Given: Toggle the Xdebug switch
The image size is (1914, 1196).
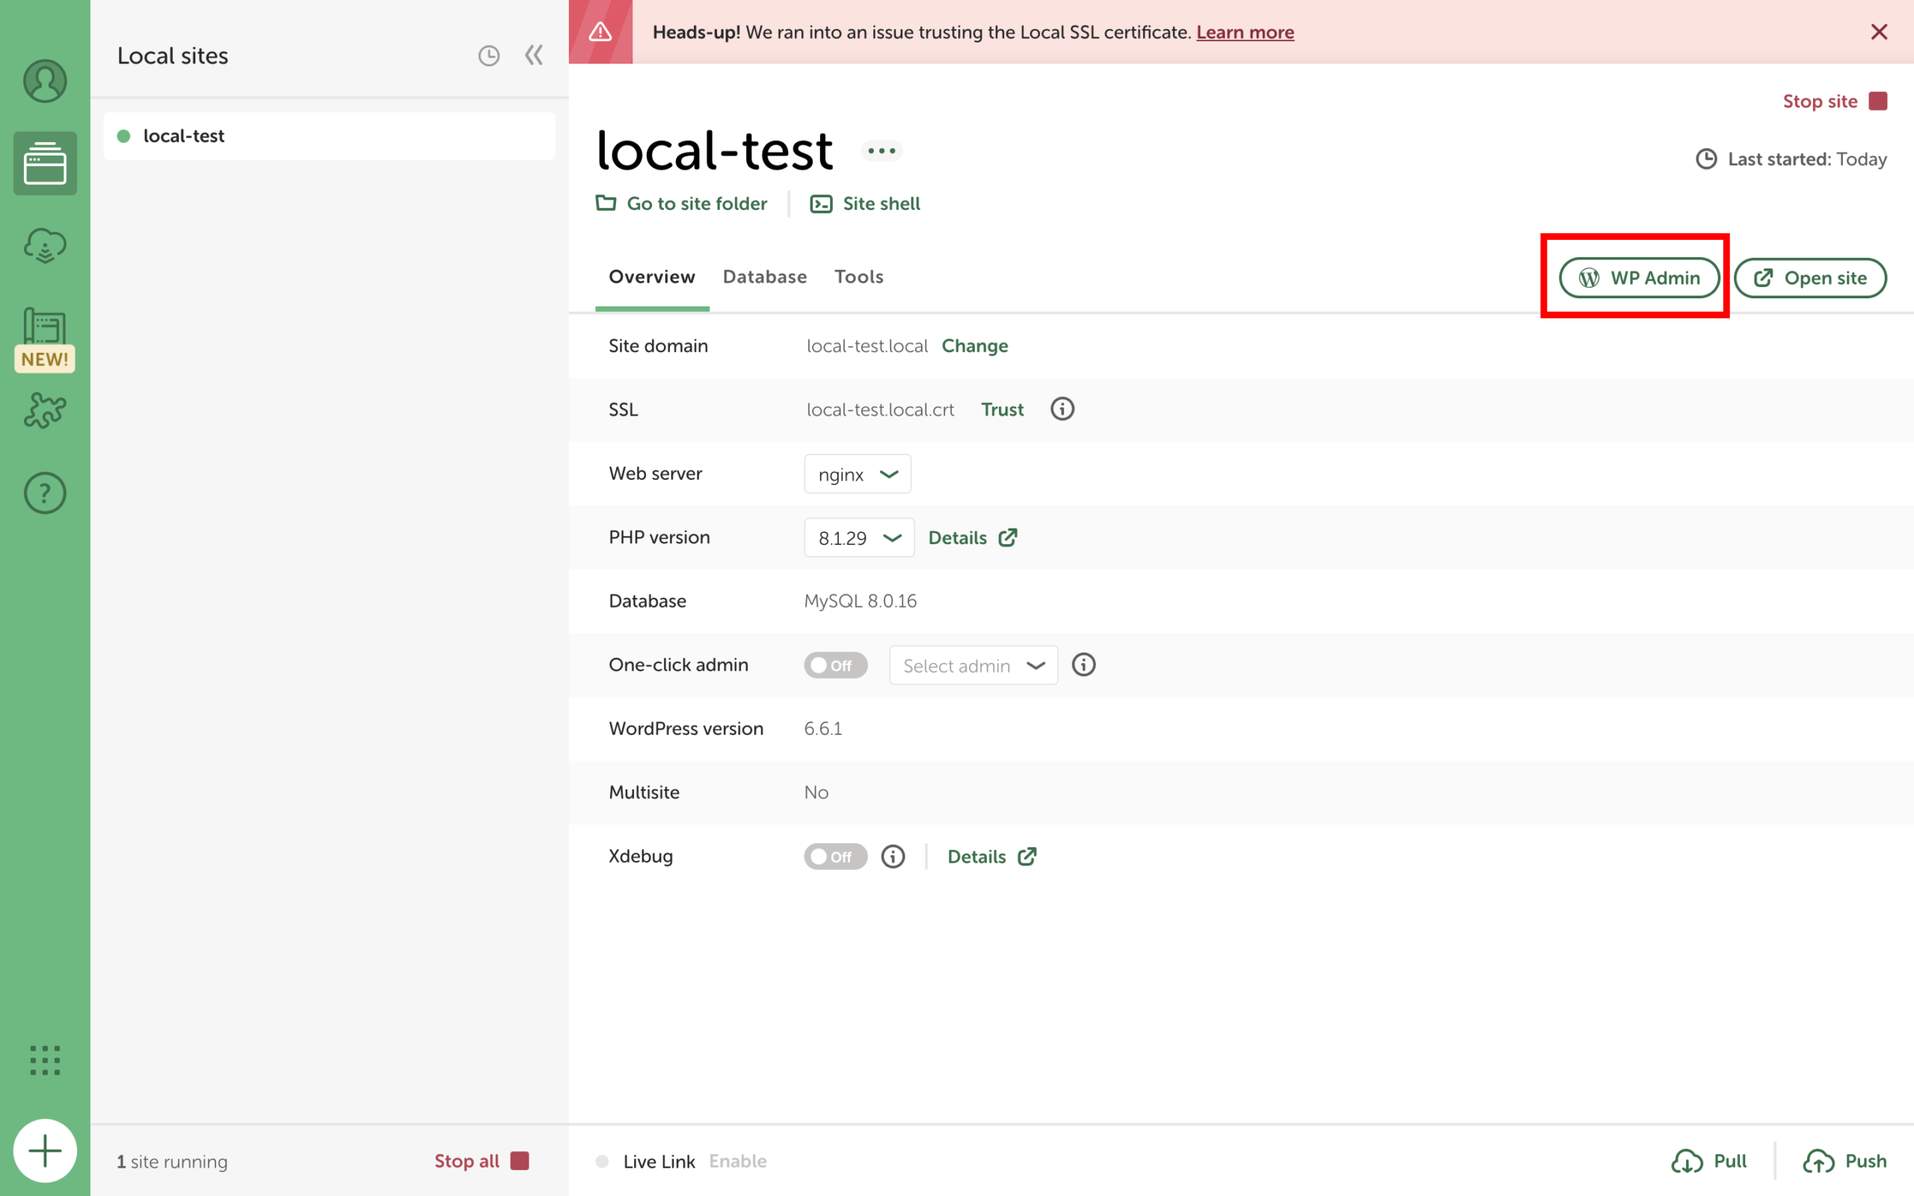Looking at the screenshot, I should 835,857.
